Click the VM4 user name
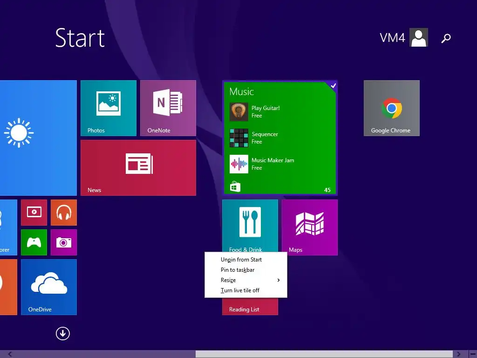The image size is (477, 358). point(392,38)
